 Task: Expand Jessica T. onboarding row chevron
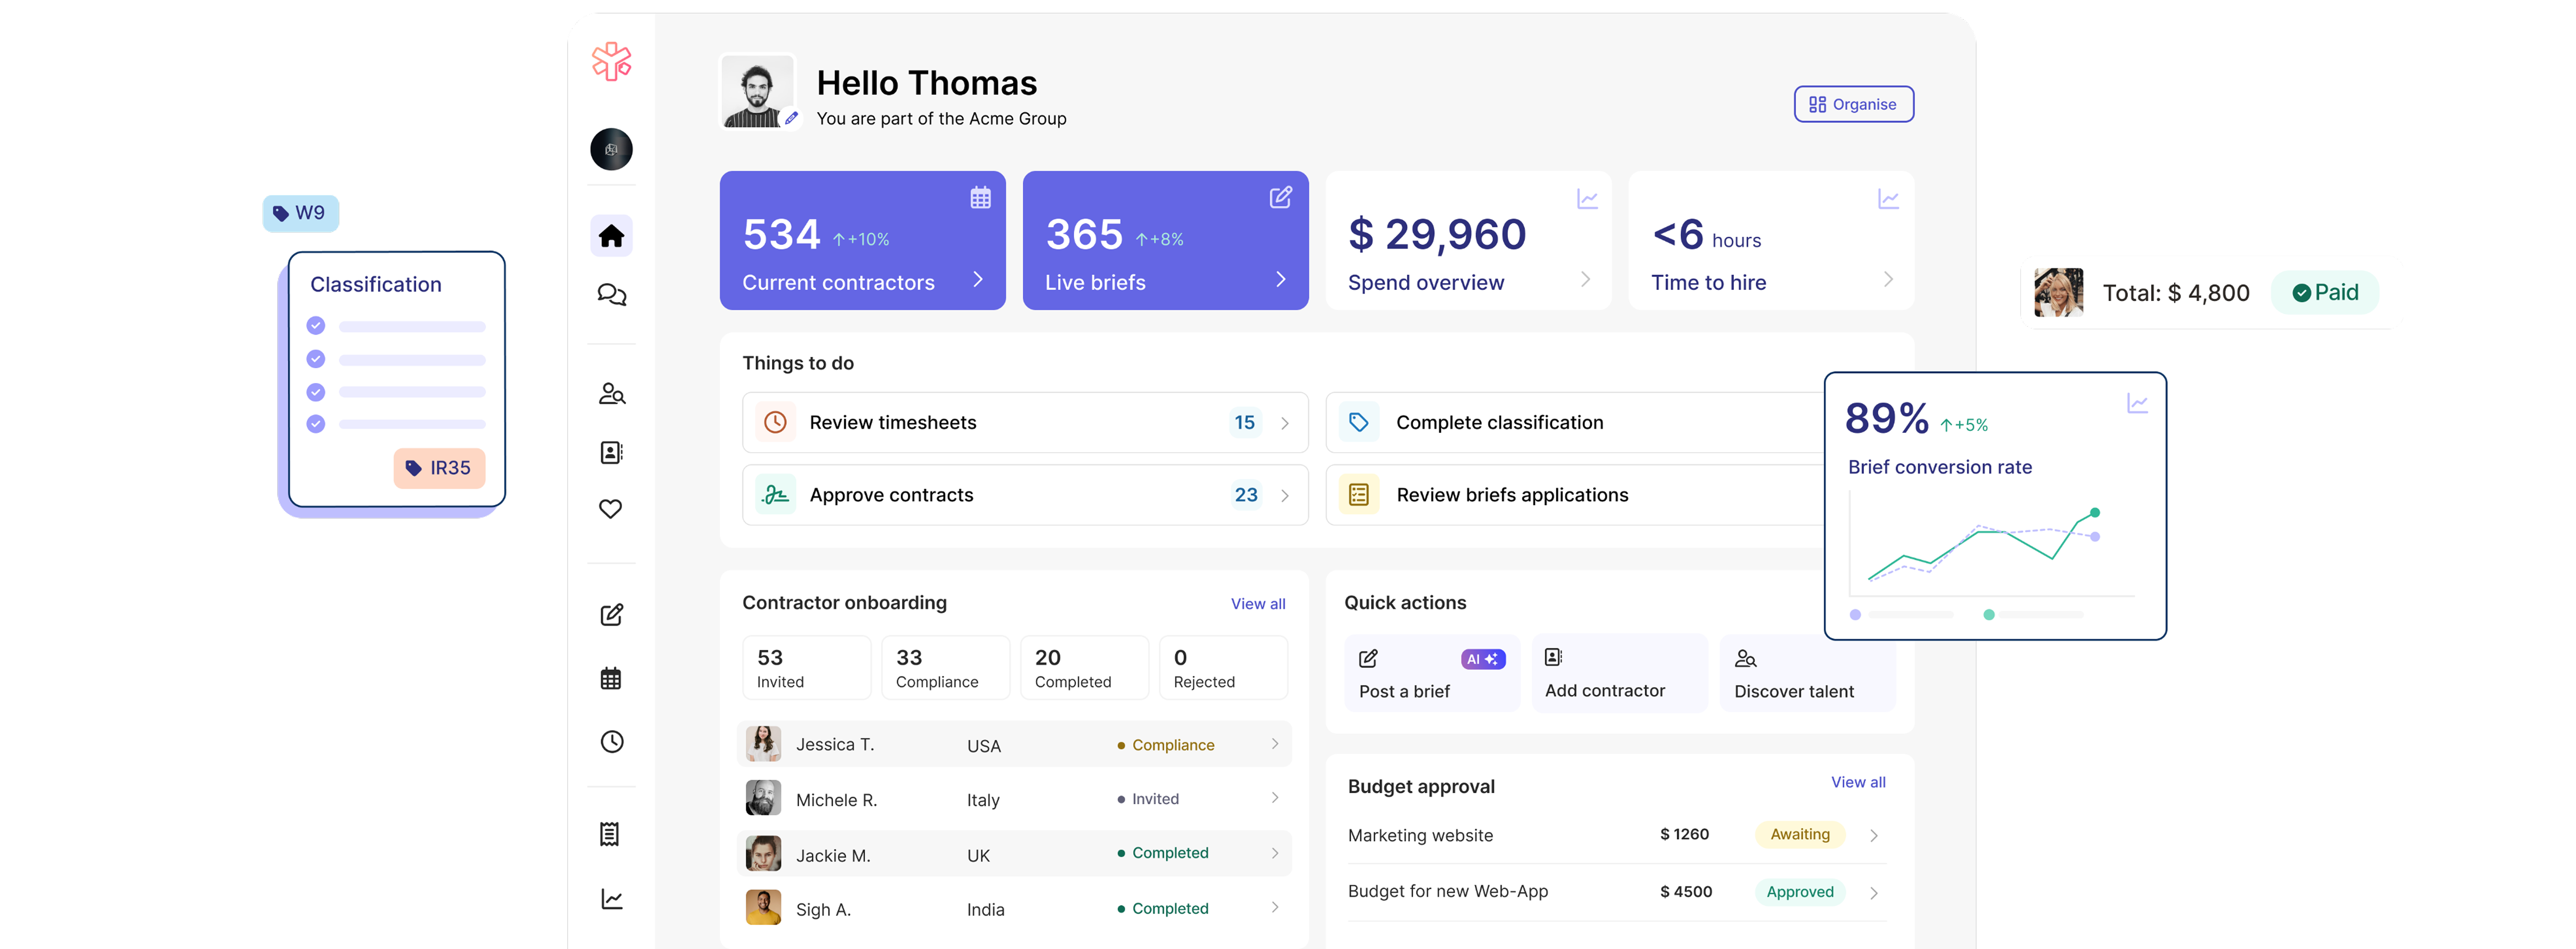click(x=1275, y=744)
